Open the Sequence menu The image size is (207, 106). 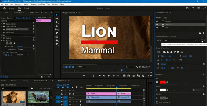coord(18,4)
